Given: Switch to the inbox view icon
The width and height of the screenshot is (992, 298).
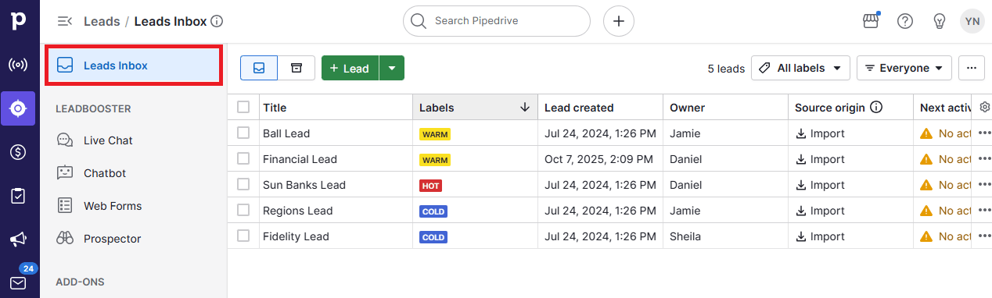Looking at the screenshot, I should (x=259, y=68).
